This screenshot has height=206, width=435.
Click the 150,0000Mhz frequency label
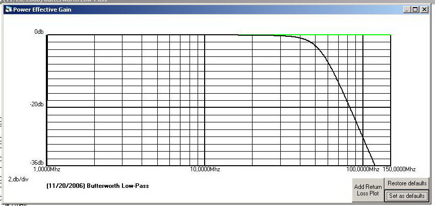pos(399,169)
